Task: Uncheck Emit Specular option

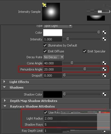Action: click(85, 51)
